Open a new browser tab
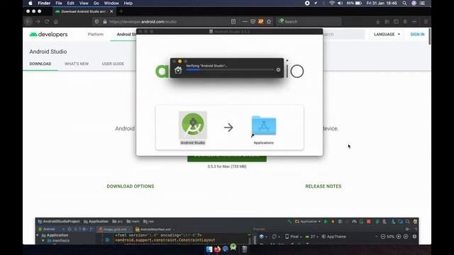 (121, 11)
